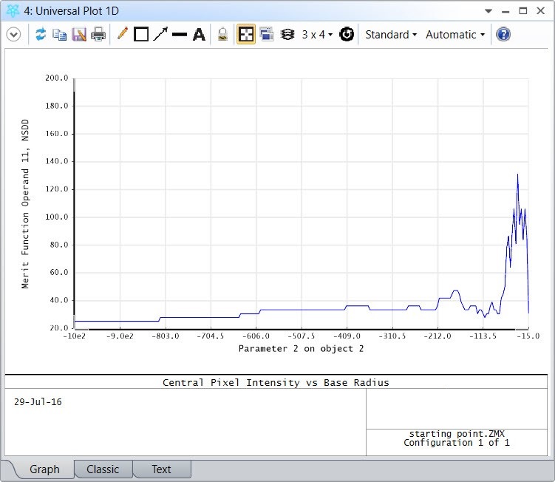Click the Save As image icon
This screenshot has height=482, width=555.
click(79, 34)
